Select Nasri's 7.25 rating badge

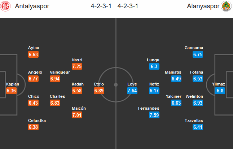point(77,66)
